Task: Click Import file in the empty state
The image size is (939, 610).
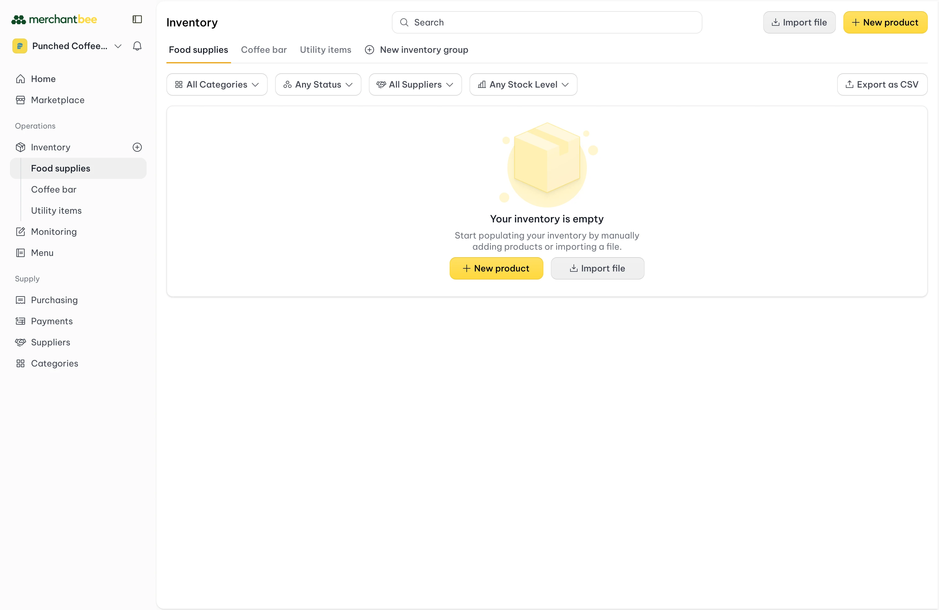Action: point(597,268)
